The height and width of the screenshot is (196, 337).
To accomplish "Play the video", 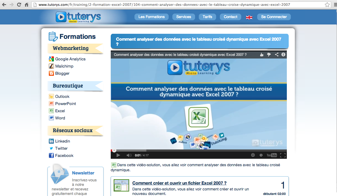I will coord(118,155).
